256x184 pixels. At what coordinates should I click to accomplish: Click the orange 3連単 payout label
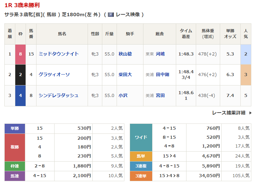(x=141, y=176)
